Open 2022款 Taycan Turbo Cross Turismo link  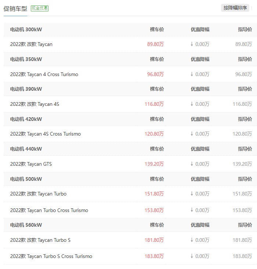[49, 210]
